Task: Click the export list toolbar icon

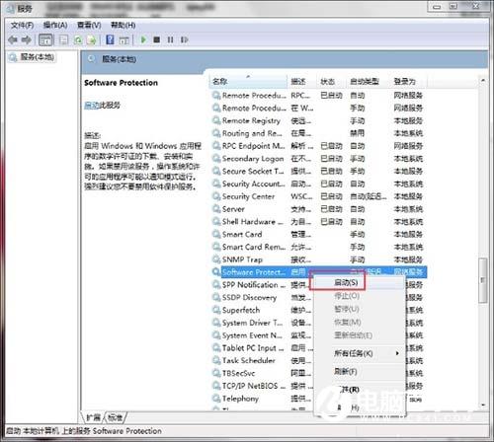Action: click(91, 40)
